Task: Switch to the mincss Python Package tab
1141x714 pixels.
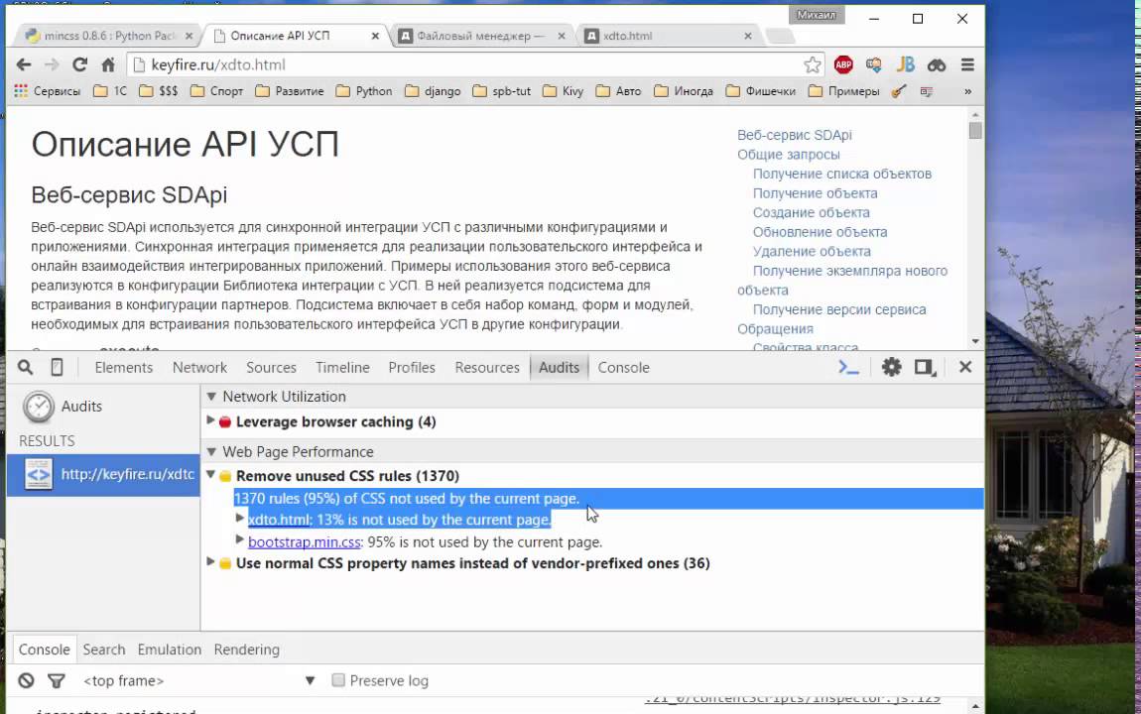Action: pyautogui.click(x=108, y=36)
